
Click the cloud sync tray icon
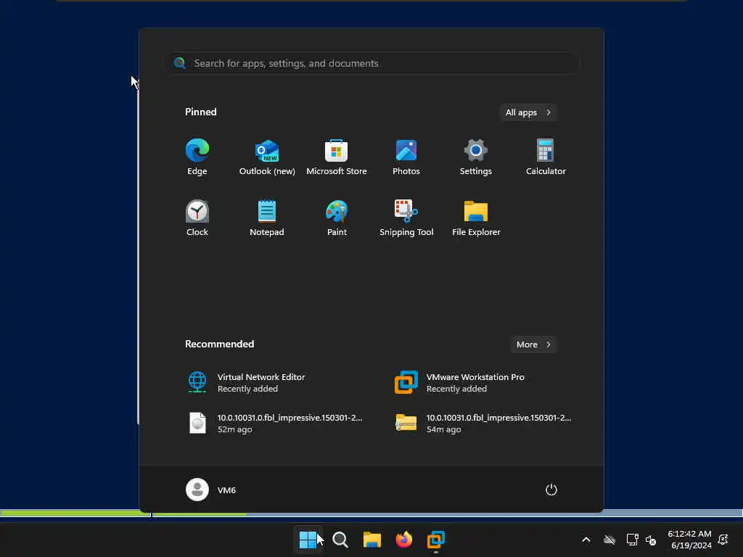pyautogui.click(x=609, y=540)
